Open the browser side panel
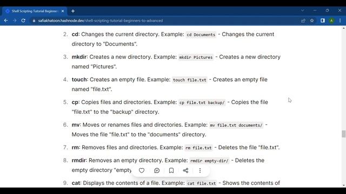 (x=323, y=20)
